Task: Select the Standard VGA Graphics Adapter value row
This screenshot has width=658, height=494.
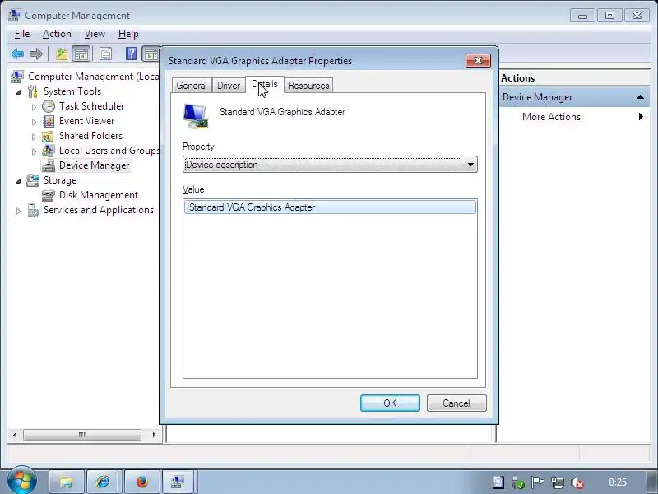Action: 331,207
